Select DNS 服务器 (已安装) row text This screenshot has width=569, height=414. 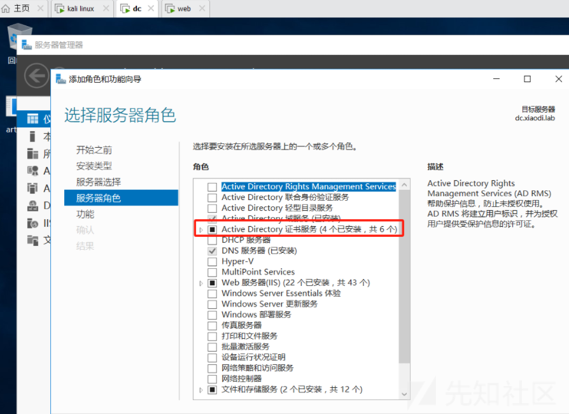(259, 250)
